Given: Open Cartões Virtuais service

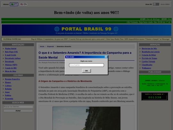Looking at the screenshot, I should 148,62.
